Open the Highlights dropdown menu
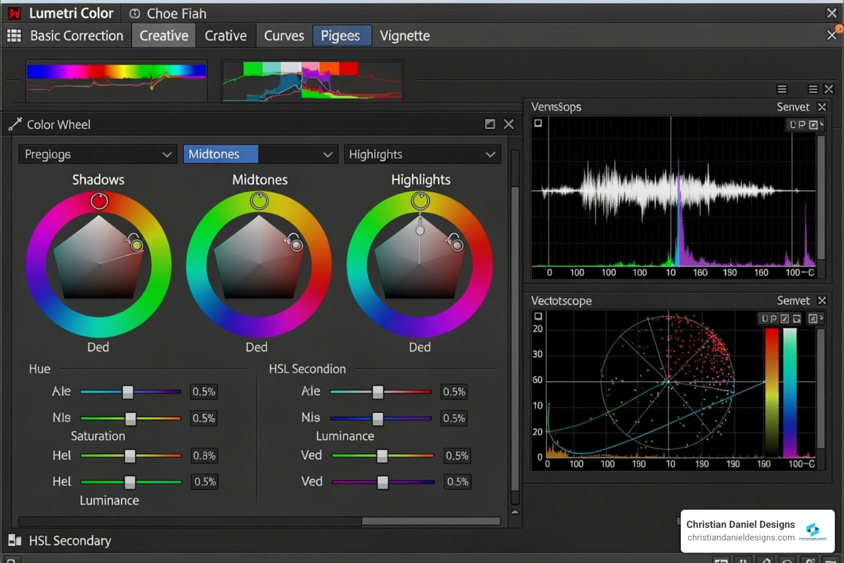 (x=422, y=154)
